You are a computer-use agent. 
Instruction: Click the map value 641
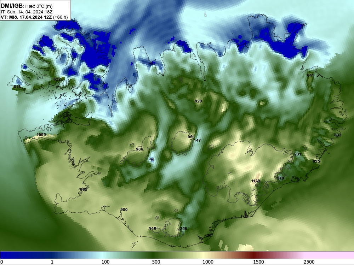[x=310, y=75]
